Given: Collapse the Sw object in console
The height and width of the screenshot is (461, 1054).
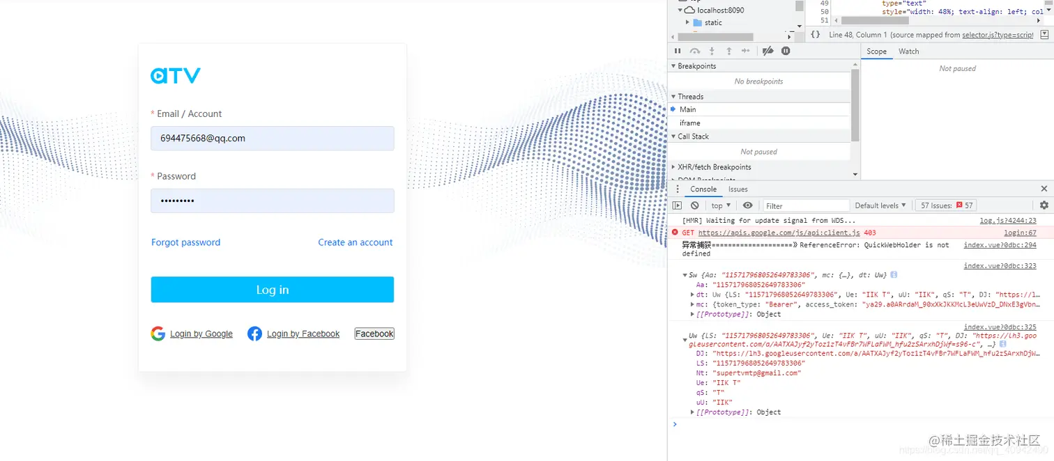Looking at the screenshot, I should point(685,275).
